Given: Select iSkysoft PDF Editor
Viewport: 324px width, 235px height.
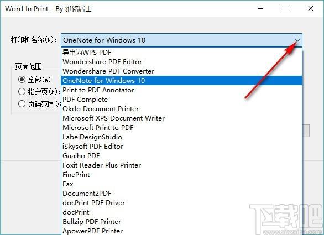Looking at the screenshot, I should coord(182,147).
